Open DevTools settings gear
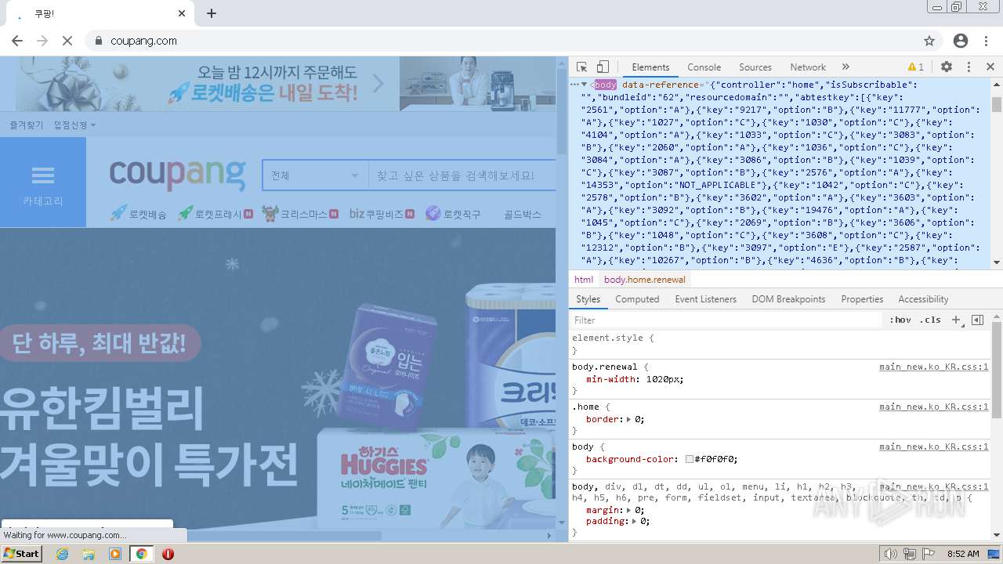The image size is (1003, 564). (947, 67)
